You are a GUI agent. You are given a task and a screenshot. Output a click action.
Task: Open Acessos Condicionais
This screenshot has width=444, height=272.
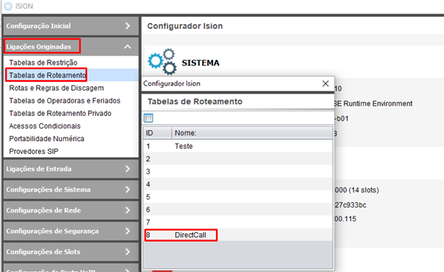coord(45,126)
